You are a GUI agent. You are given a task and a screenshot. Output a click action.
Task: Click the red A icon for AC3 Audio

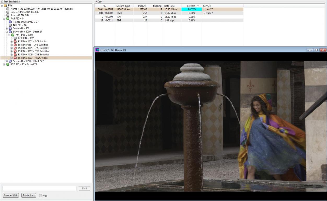click(x=15, y=42)
